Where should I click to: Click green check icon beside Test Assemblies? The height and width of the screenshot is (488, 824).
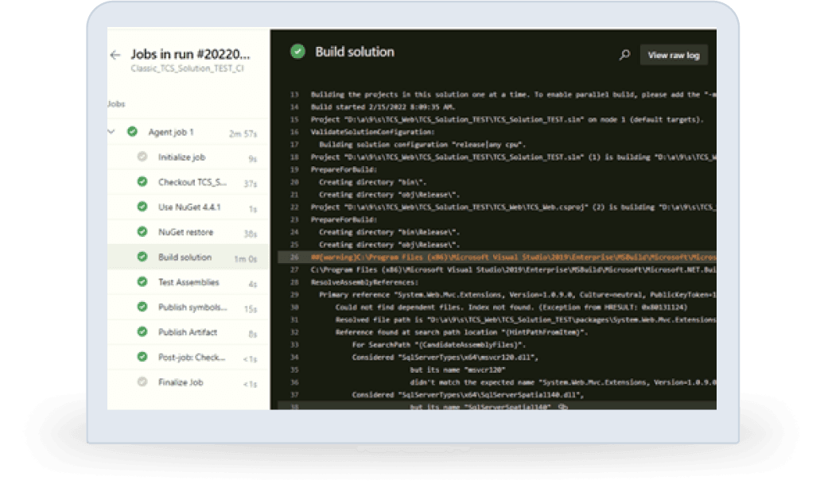(142, 282)
